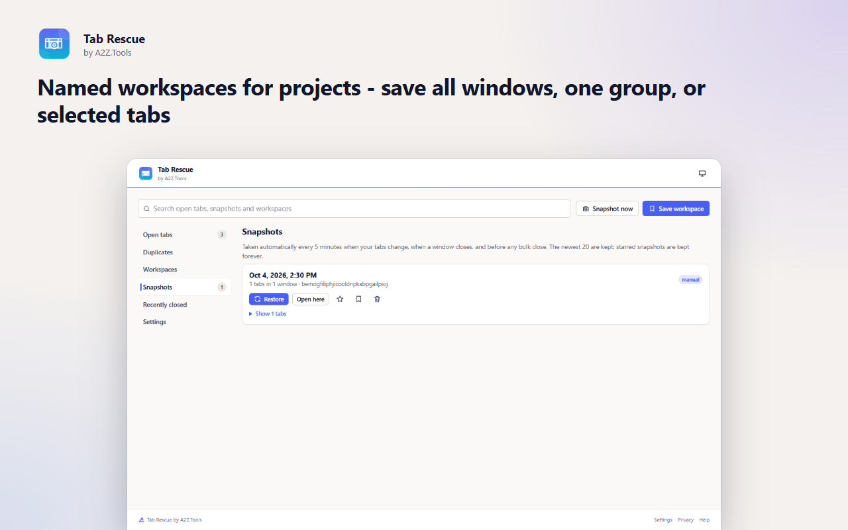Click the search magnifier icon
Image resolution: width=848 pixels, height=530 pixels.
pyautogui.click(x=146, y=209)
